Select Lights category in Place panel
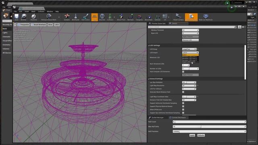 coord(5,33)
